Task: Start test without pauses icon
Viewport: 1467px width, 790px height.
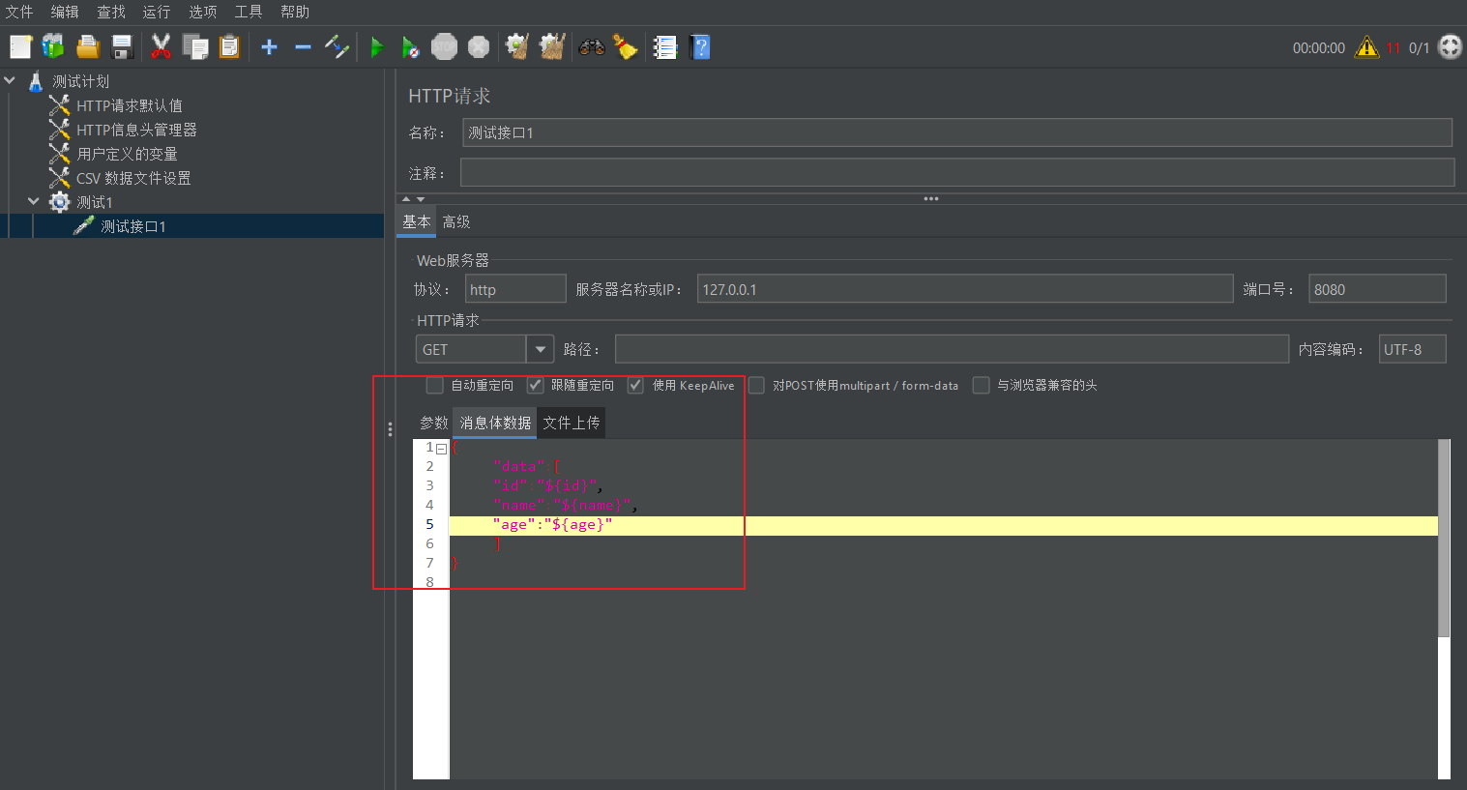Action: click(410, 46)
